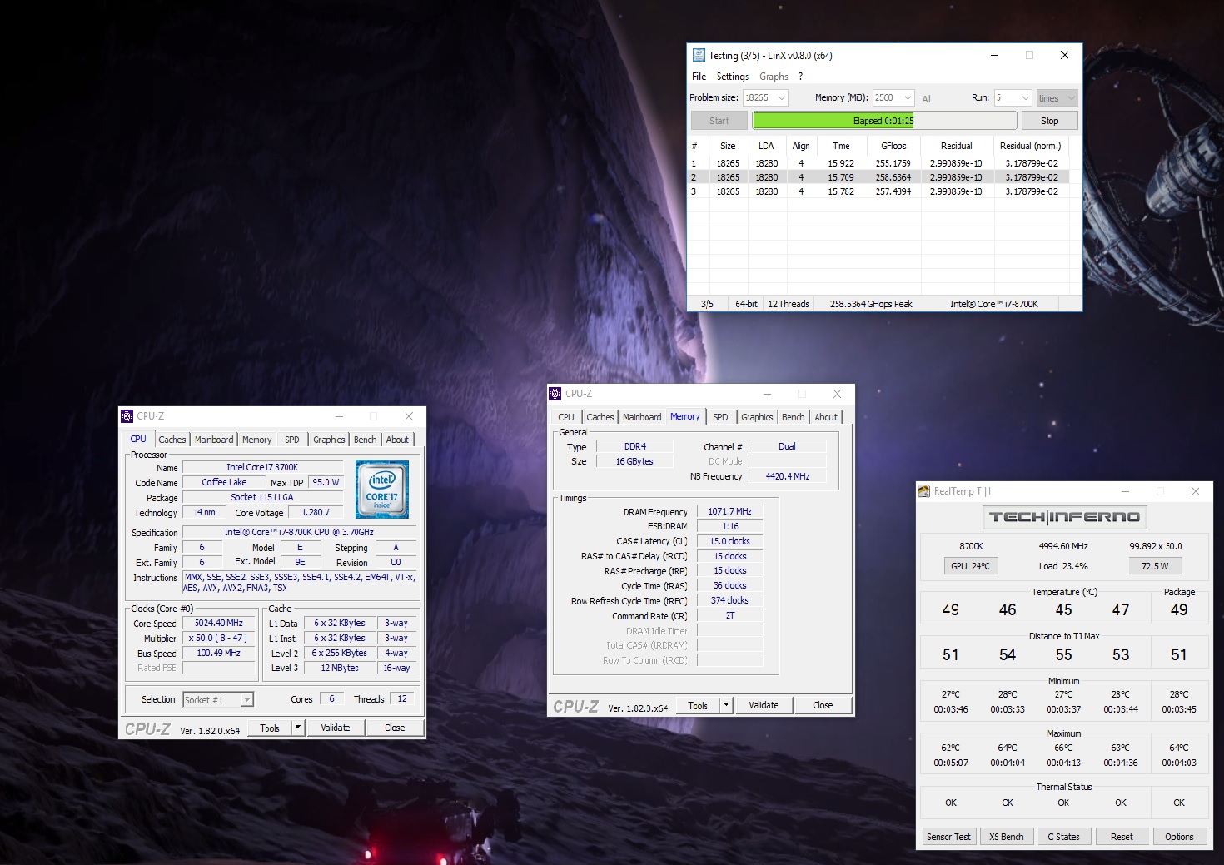Click the '4994.60 MHz' reading in RealTemp
1224x865 pixels.
[1063, 546]
